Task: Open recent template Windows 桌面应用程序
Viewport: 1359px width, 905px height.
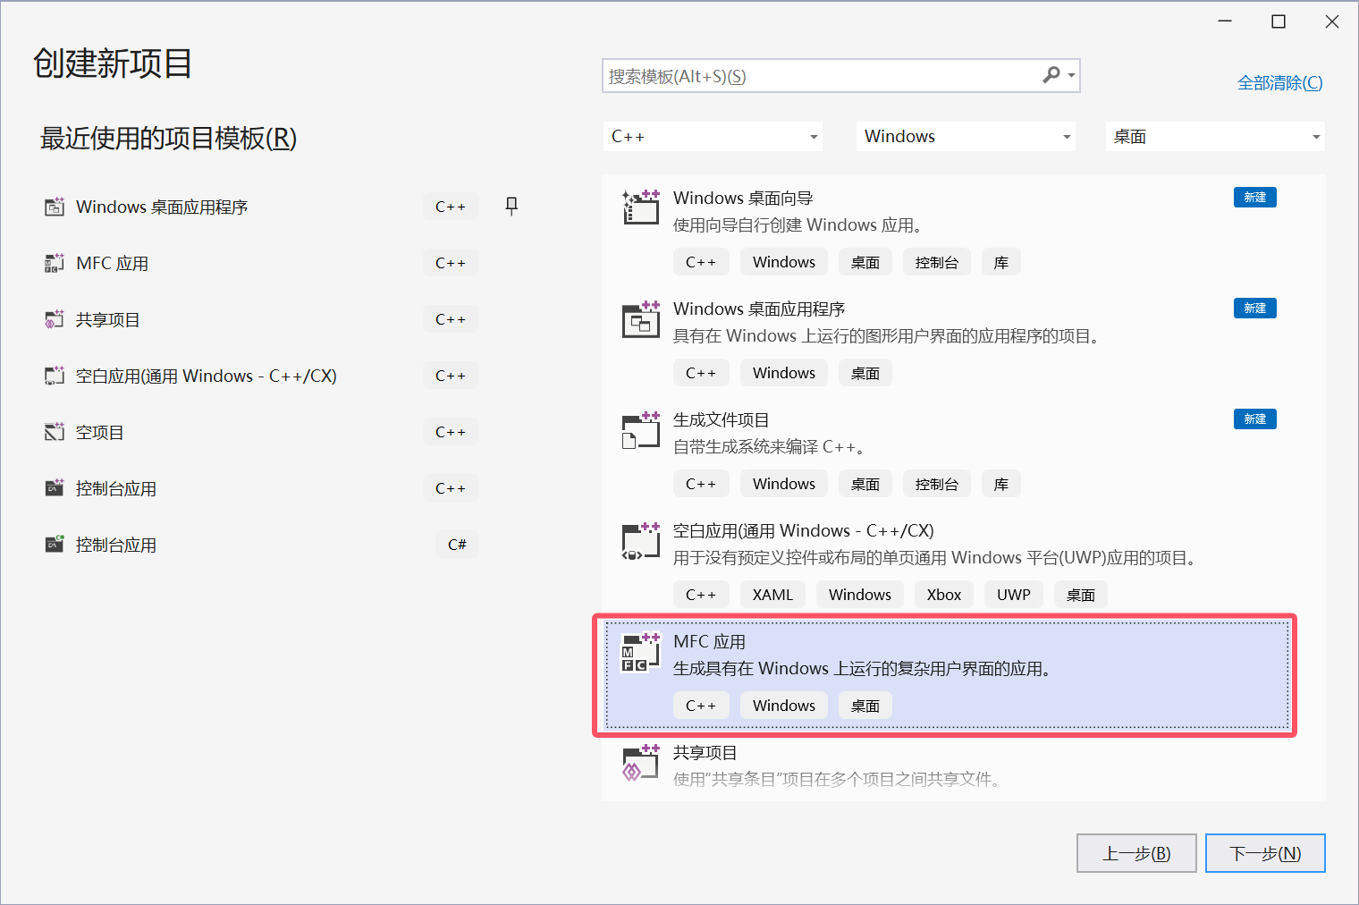Action: (x=162, y=207)
